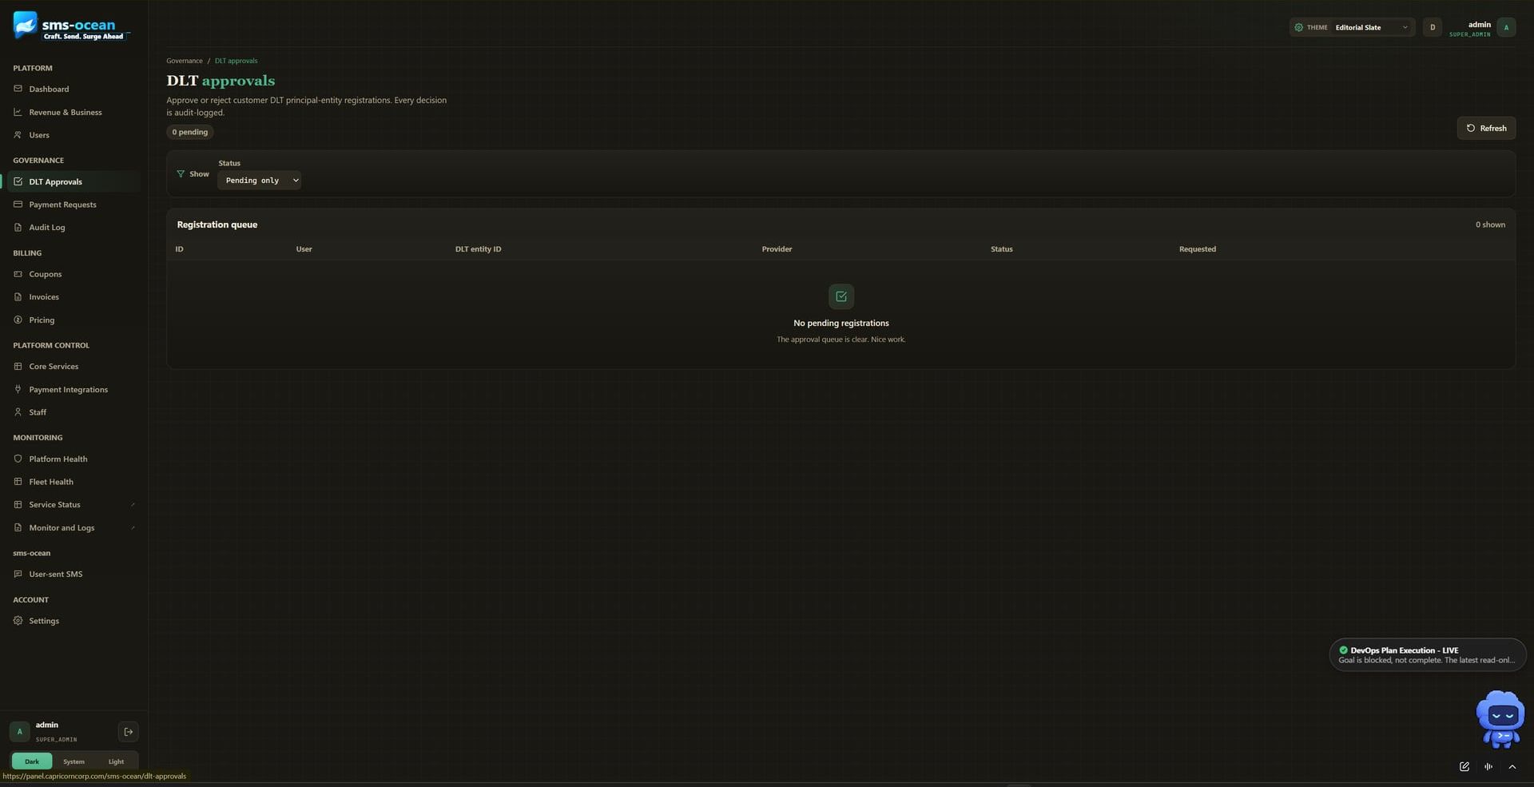Click the Service Status sidebar icon
This screenshot has height=787, width=1534.
tap(18, 505)
